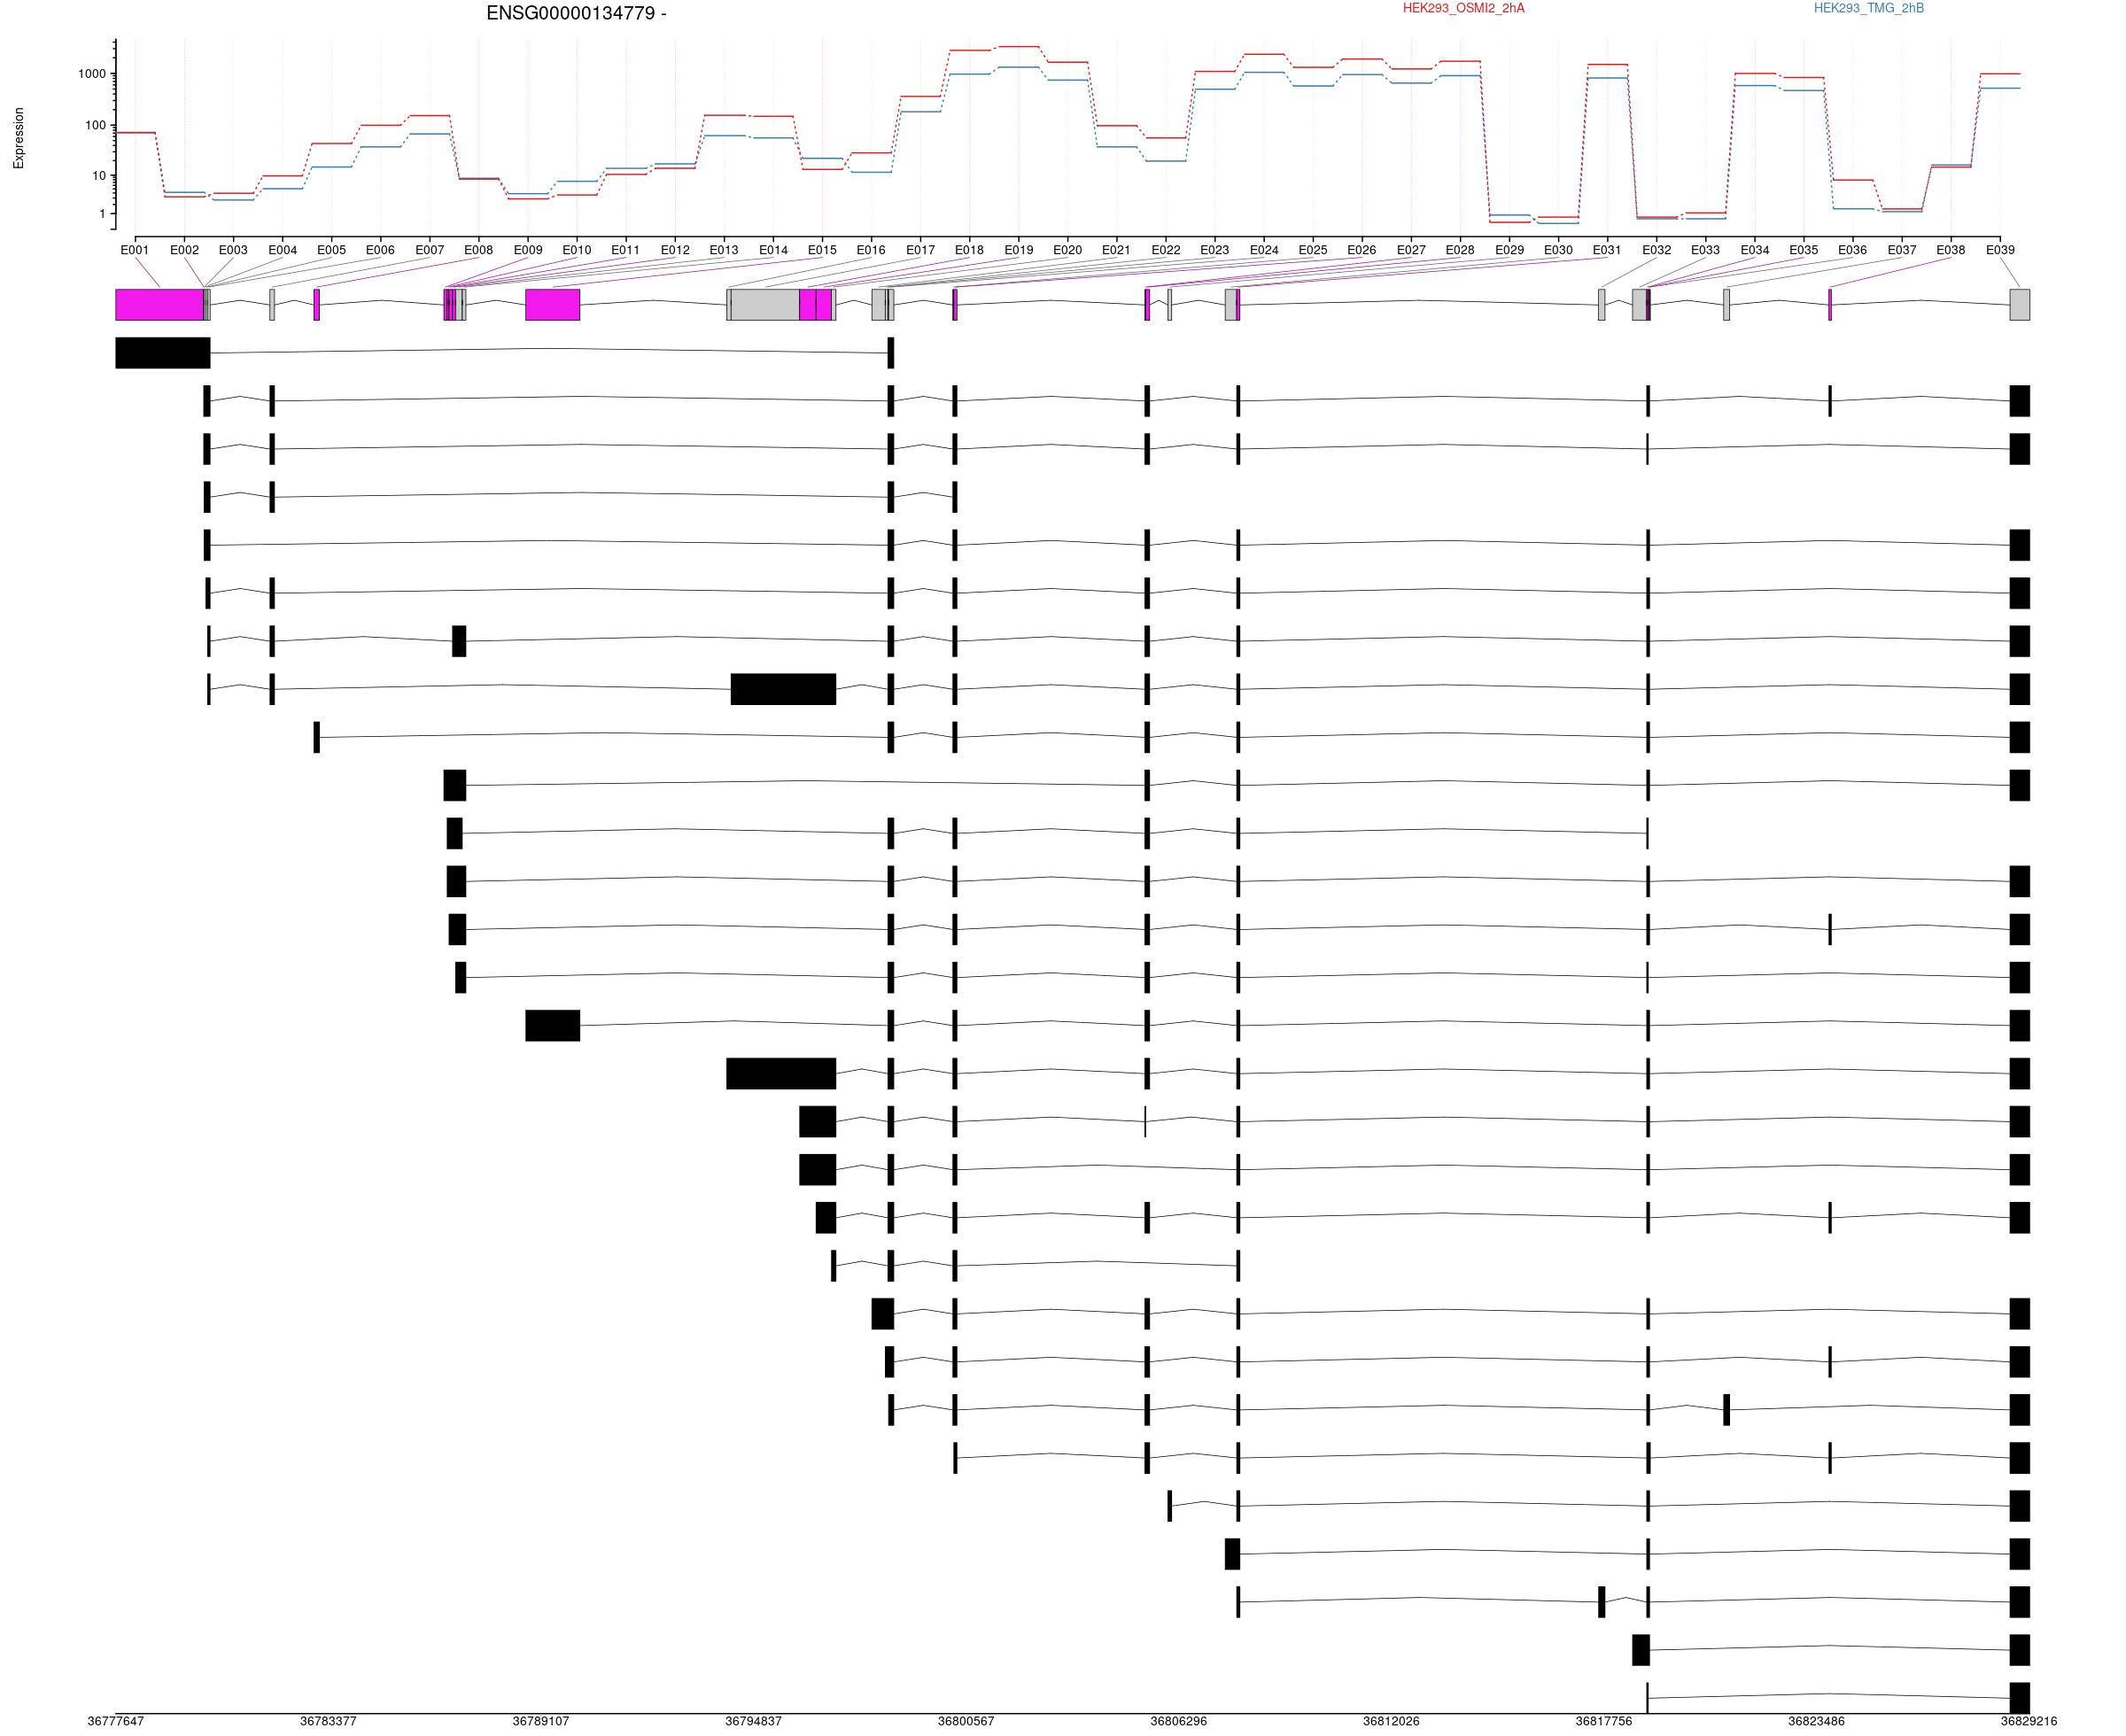Click the Expression y-axis label
The height and width of the screenshot is (1736, 2126).
pos(18,138)
